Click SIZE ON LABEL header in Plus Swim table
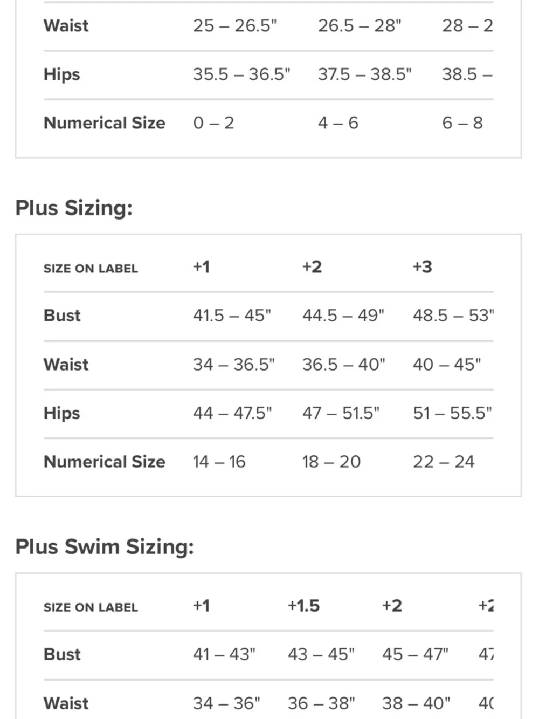 point(91,607)
